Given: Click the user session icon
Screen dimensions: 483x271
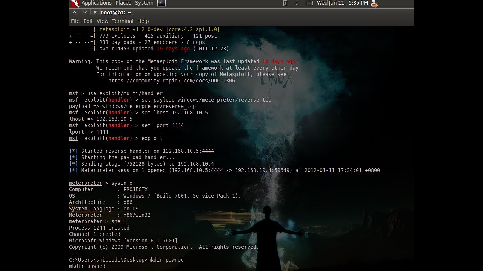Looking at the screenshot, I should click(x=374, y=4).
